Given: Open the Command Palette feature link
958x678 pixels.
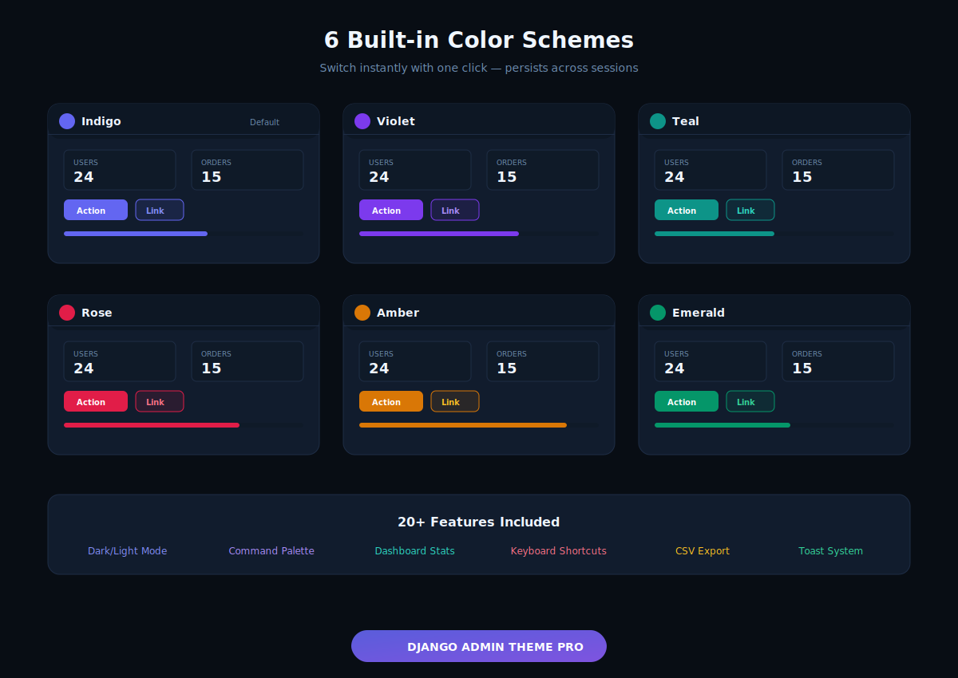Looking at the screenshot, I should coord(271,550).
